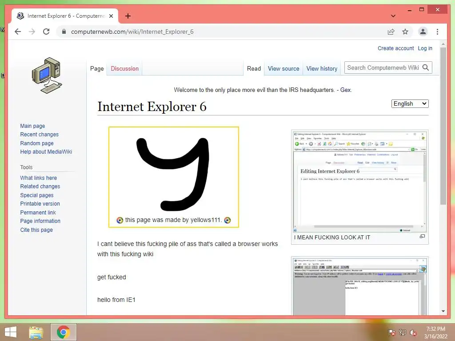The image size is (455, 341).
Task: Open the Editing Internet Explorer 6 screenshot thumbnail
Action: 360,182
